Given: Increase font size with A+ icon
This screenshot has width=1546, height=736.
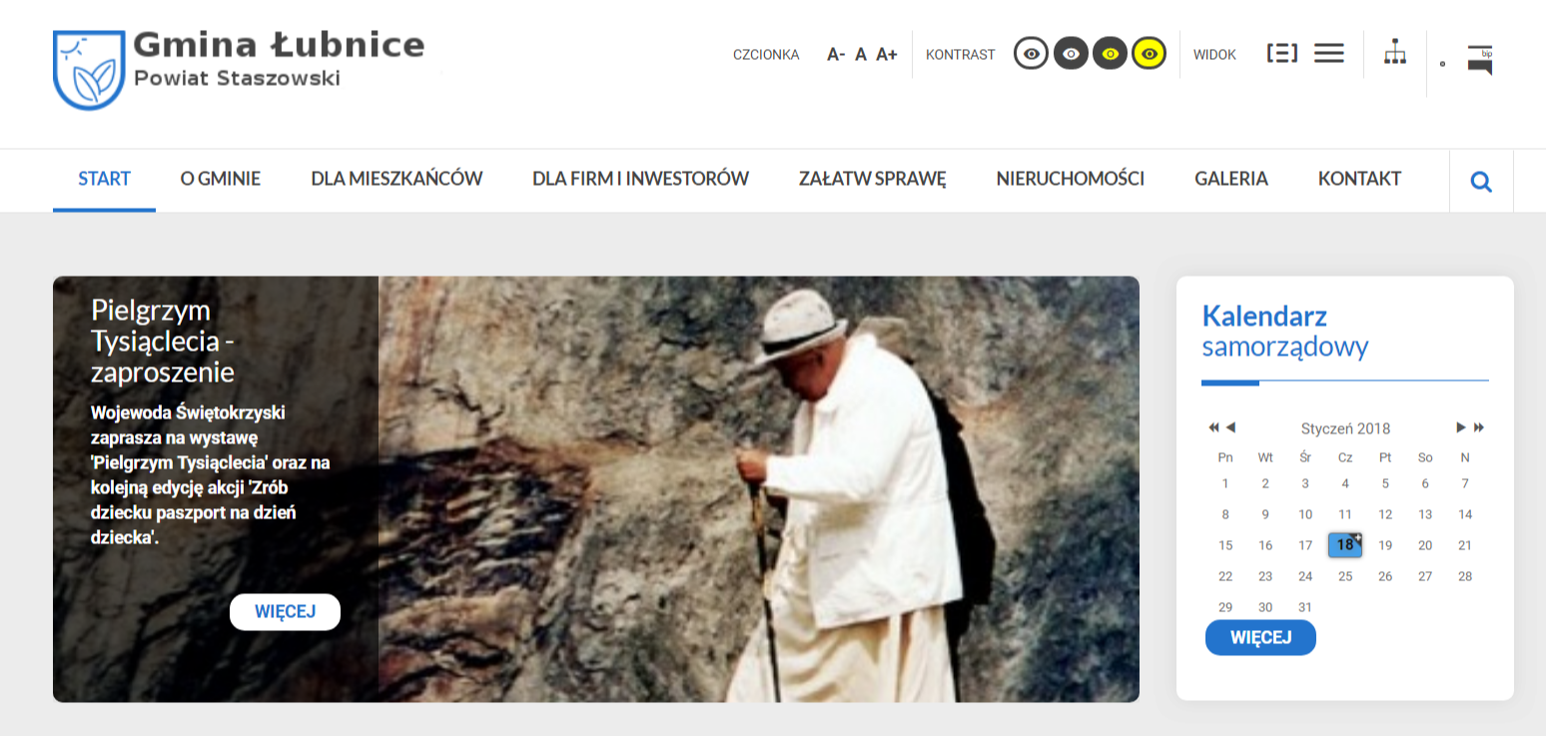Looking at the screenshot, I should click(x=887, y=55).
